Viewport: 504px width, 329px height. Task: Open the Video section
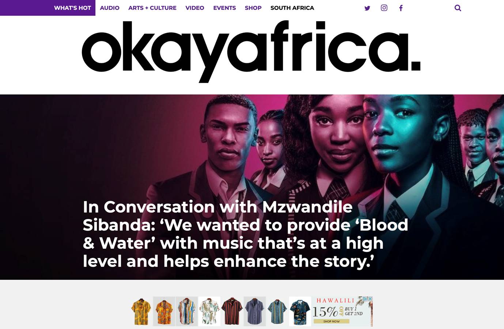click(x=195, y=8)
